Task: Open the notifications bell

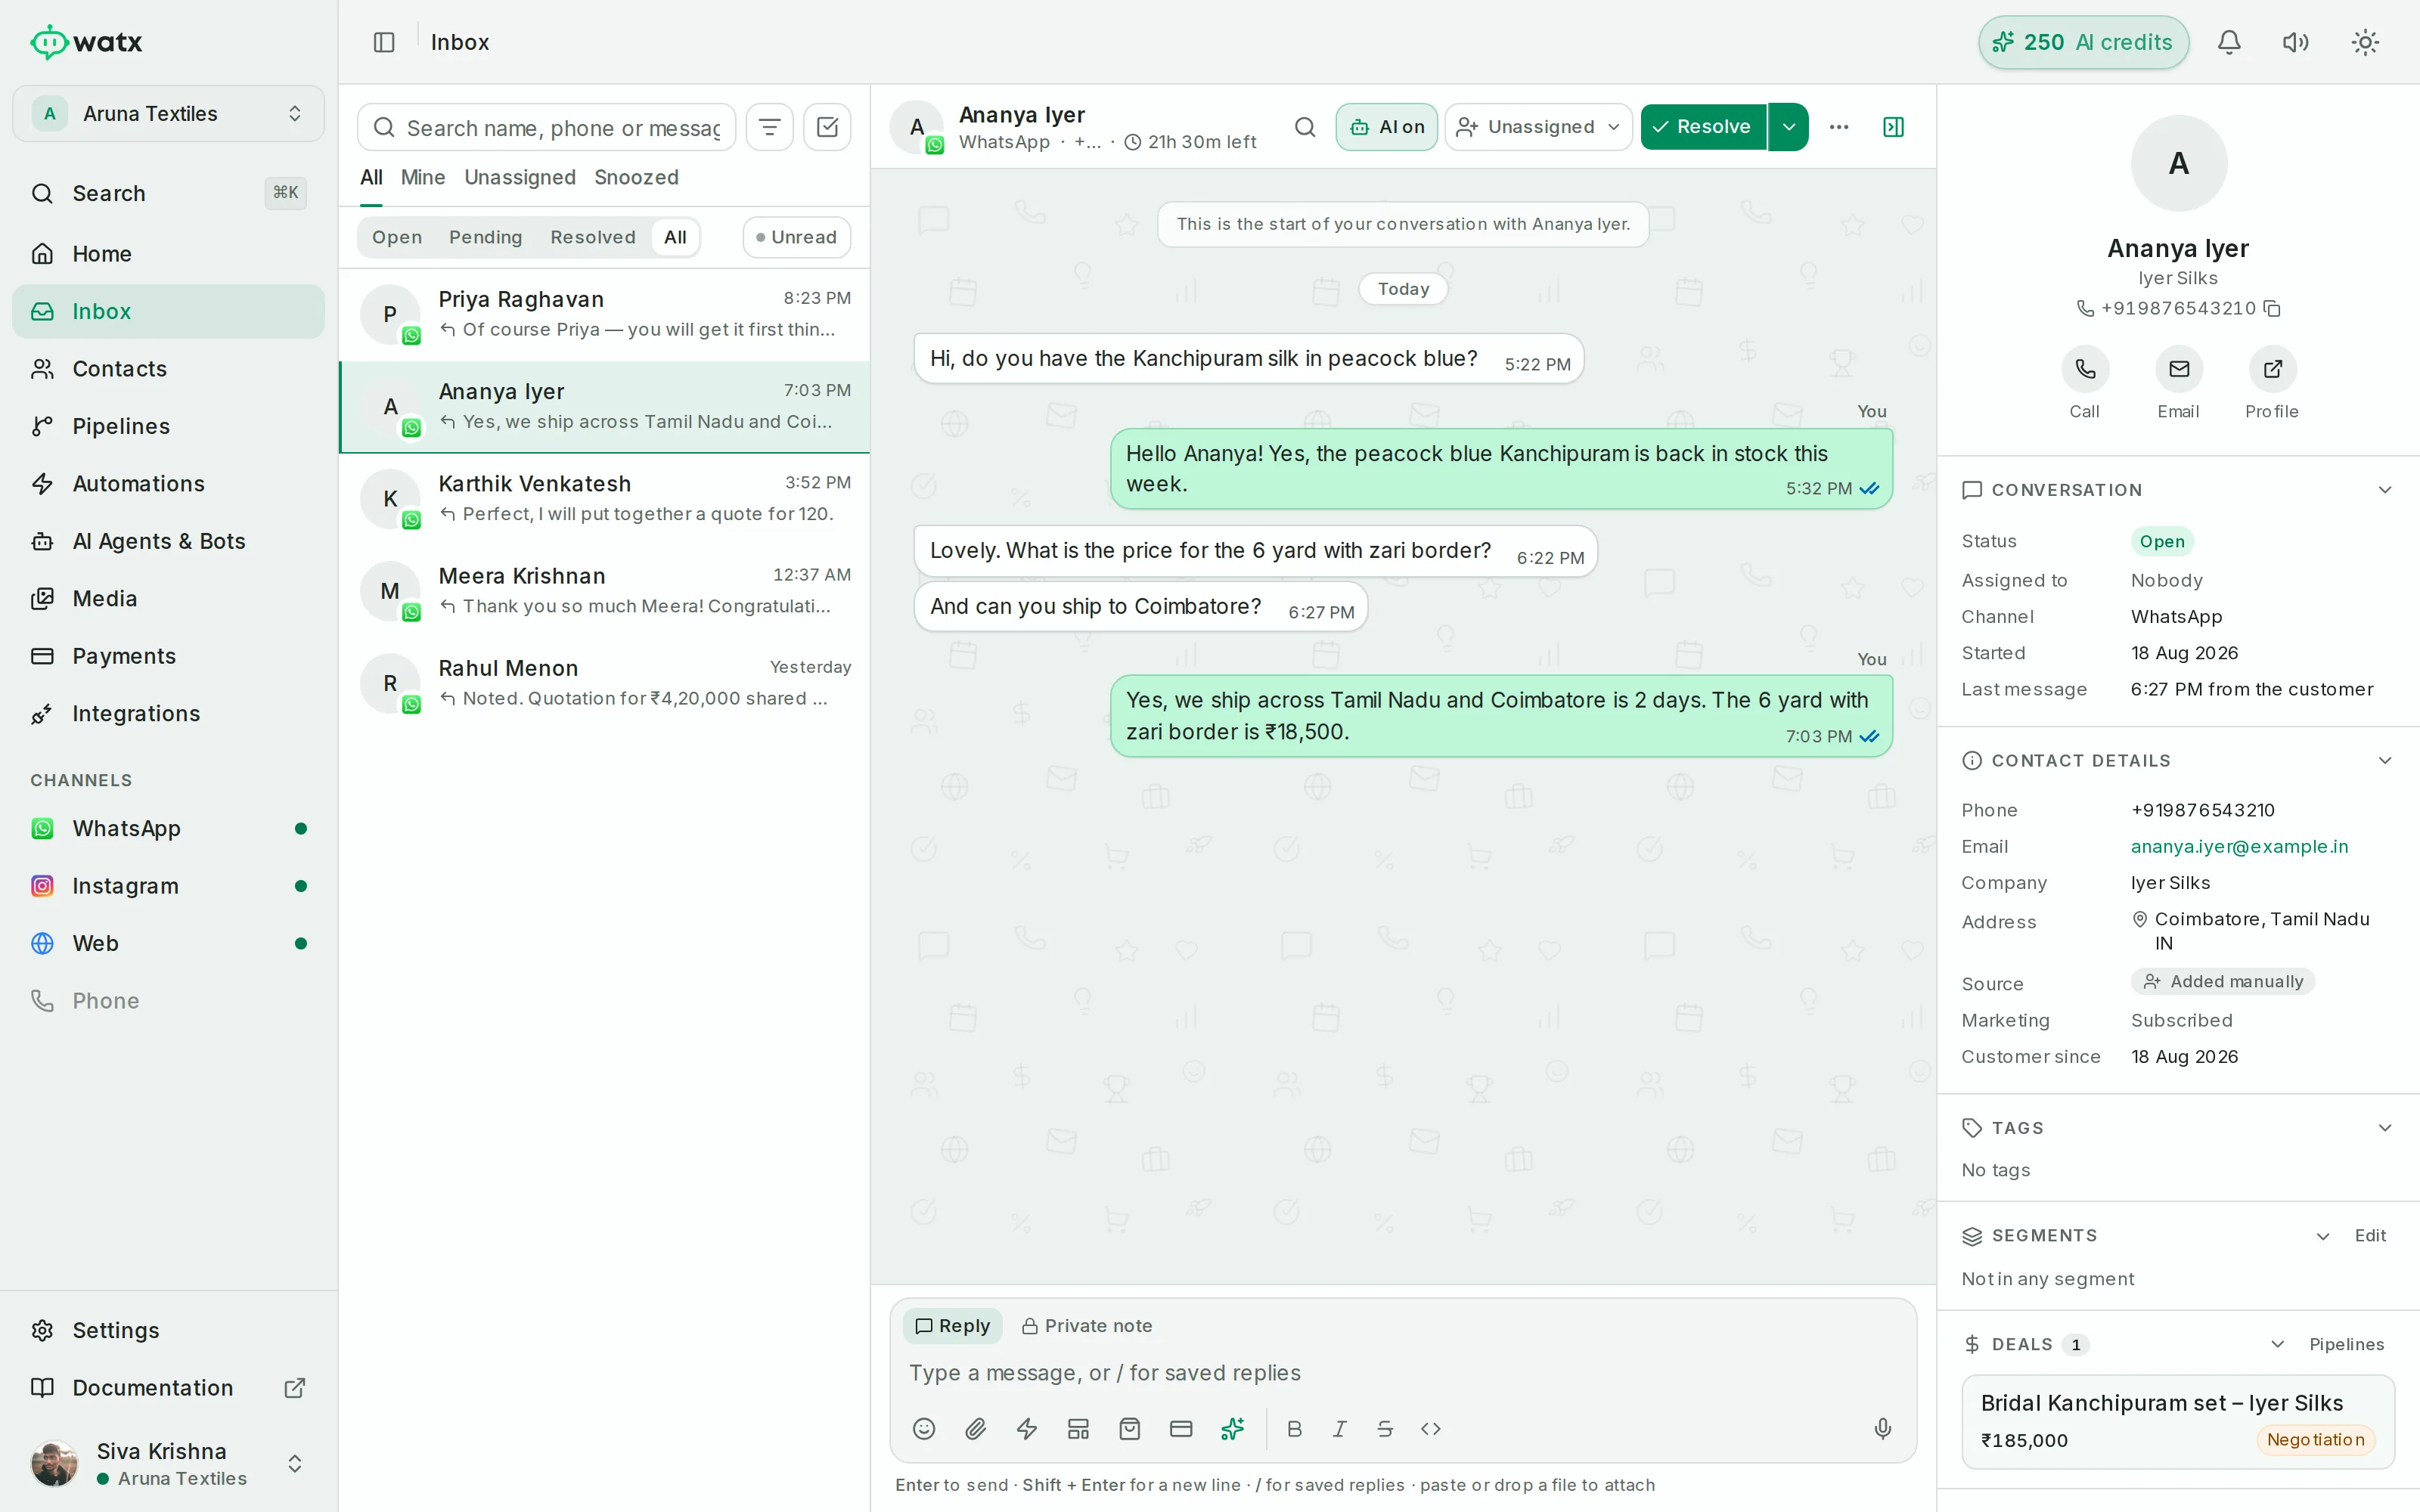Action: (x=2229, y=42)
